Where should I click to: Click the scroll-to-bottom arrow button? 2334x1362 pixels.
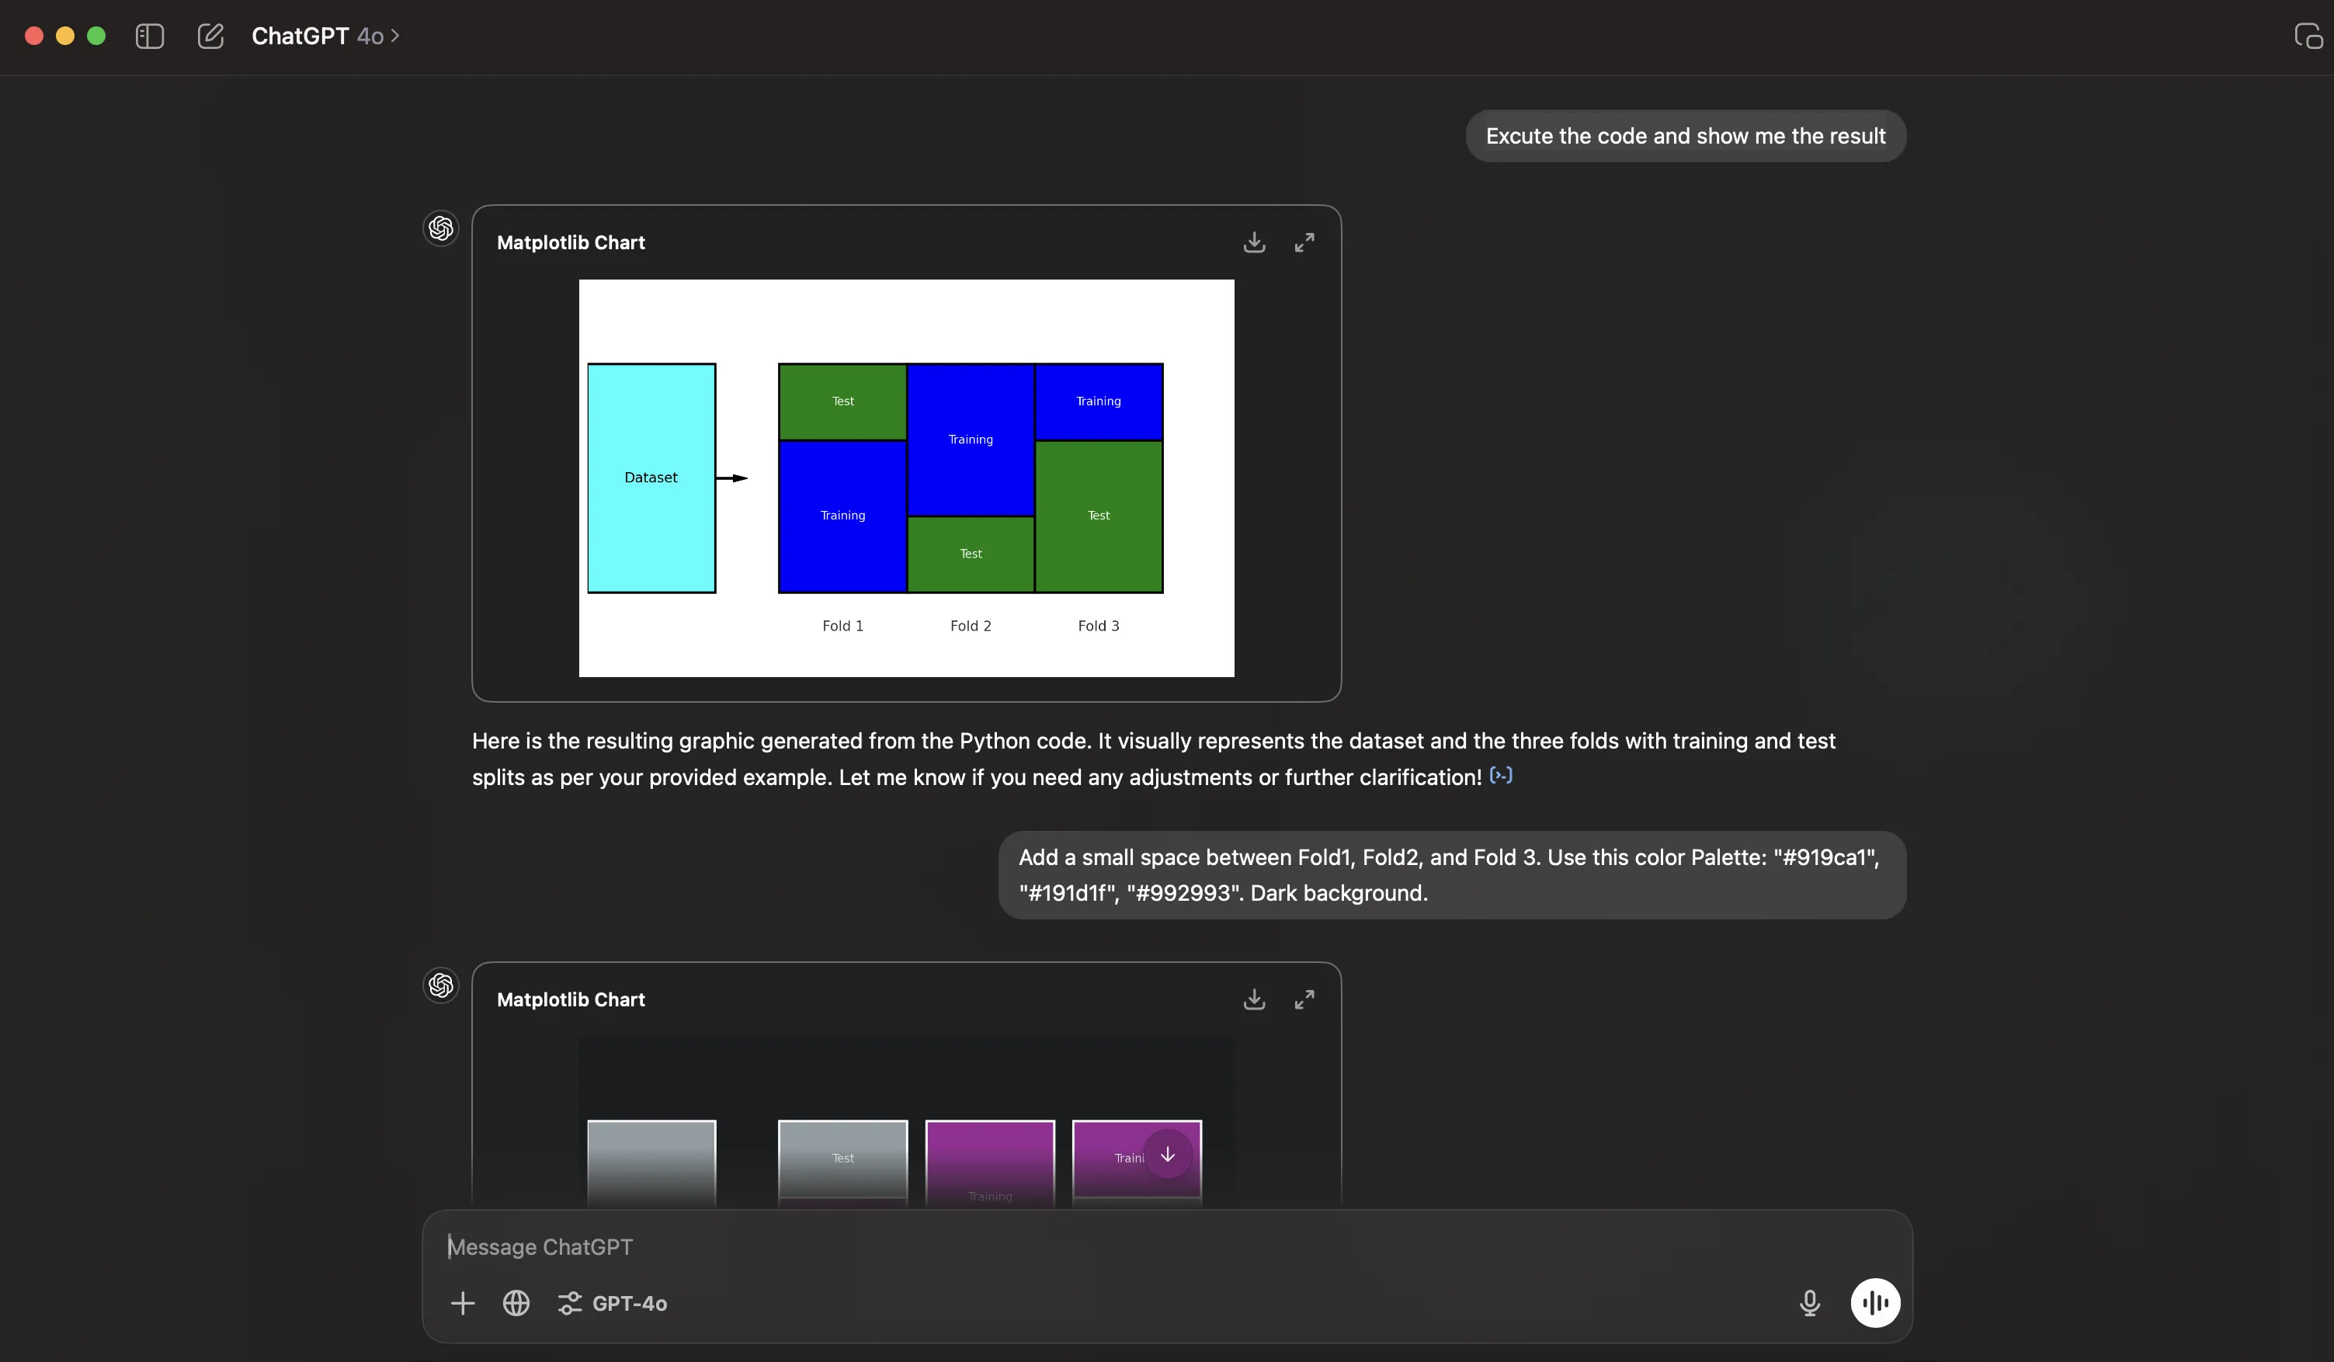[1167, 1155]
